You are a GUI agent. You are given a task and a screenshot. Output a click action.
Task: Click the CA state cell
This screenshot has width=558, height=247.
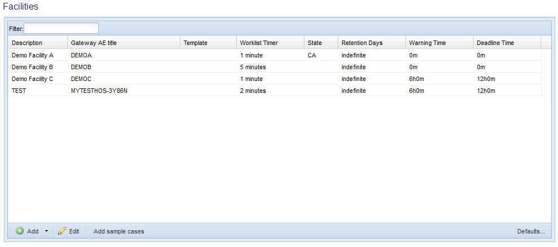coord(312,55)
